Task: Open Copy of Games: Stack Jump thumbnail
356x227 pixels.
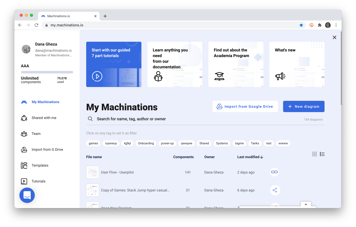Action: point(93,190)
